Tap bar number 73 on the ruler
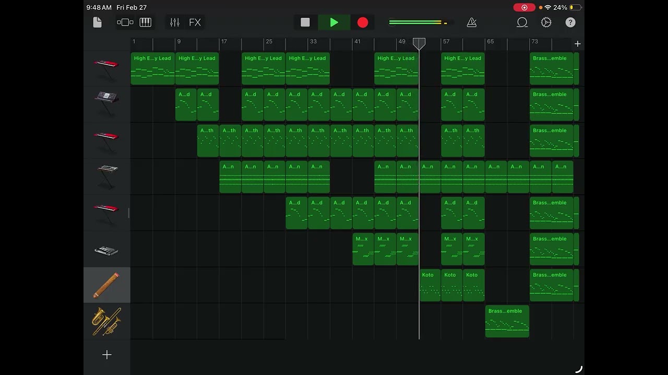This screenshot has width=668, height=375. [534, 41]
